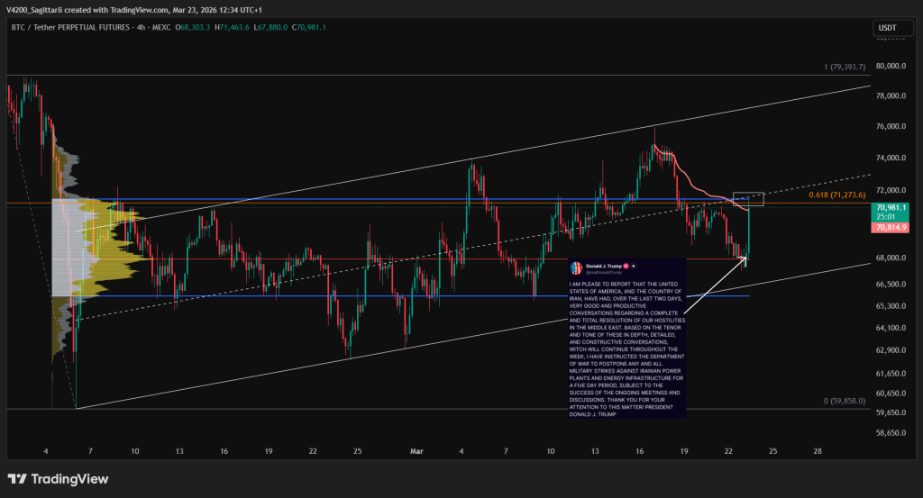Viewport: 923px width, 498px height.
Task: Click the green current price tag 70,981.1
Action: pyautogui.click(x=890, y=207)
